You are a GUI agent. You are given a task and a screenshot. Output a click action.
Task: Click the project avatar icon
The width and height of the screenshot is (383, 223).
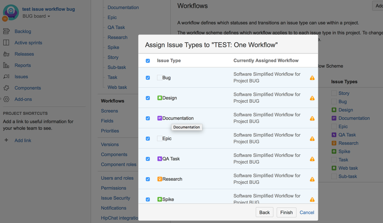pos(10,12)
